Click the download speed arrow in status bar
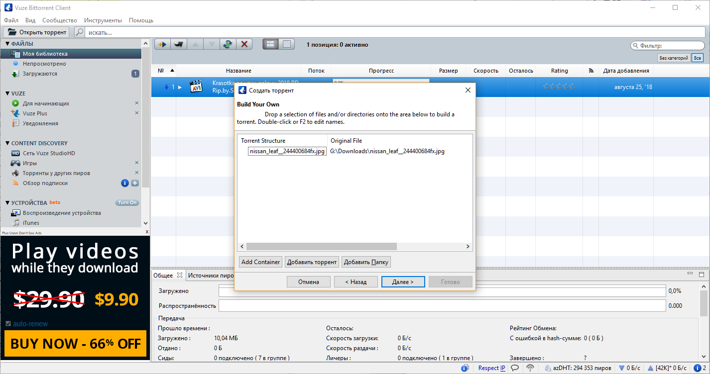Screen dimensions: 710x374 [621, 368]
